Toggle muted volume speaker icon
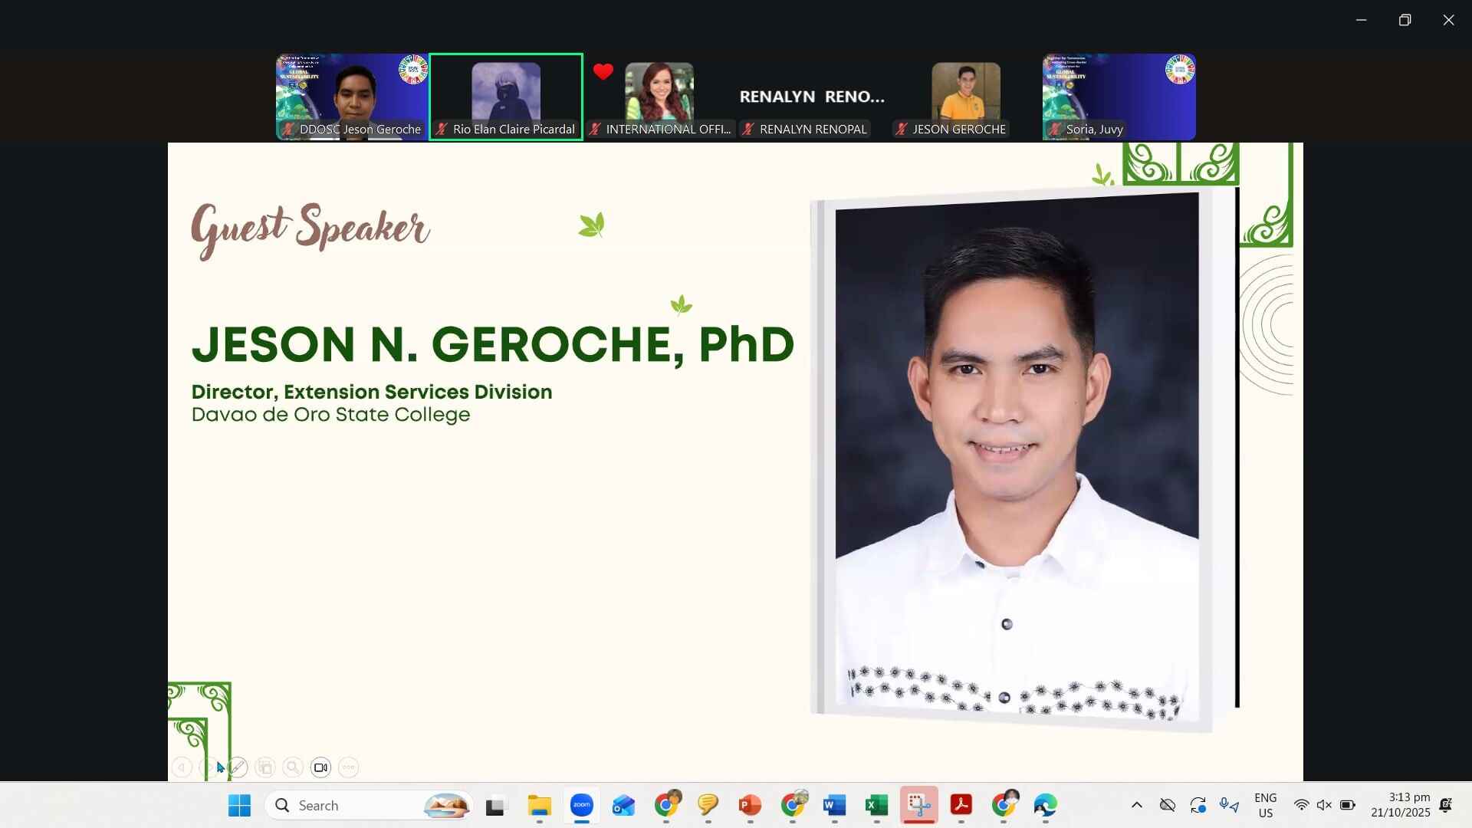Screen dimensions: 1472x828 point(1324,805)
